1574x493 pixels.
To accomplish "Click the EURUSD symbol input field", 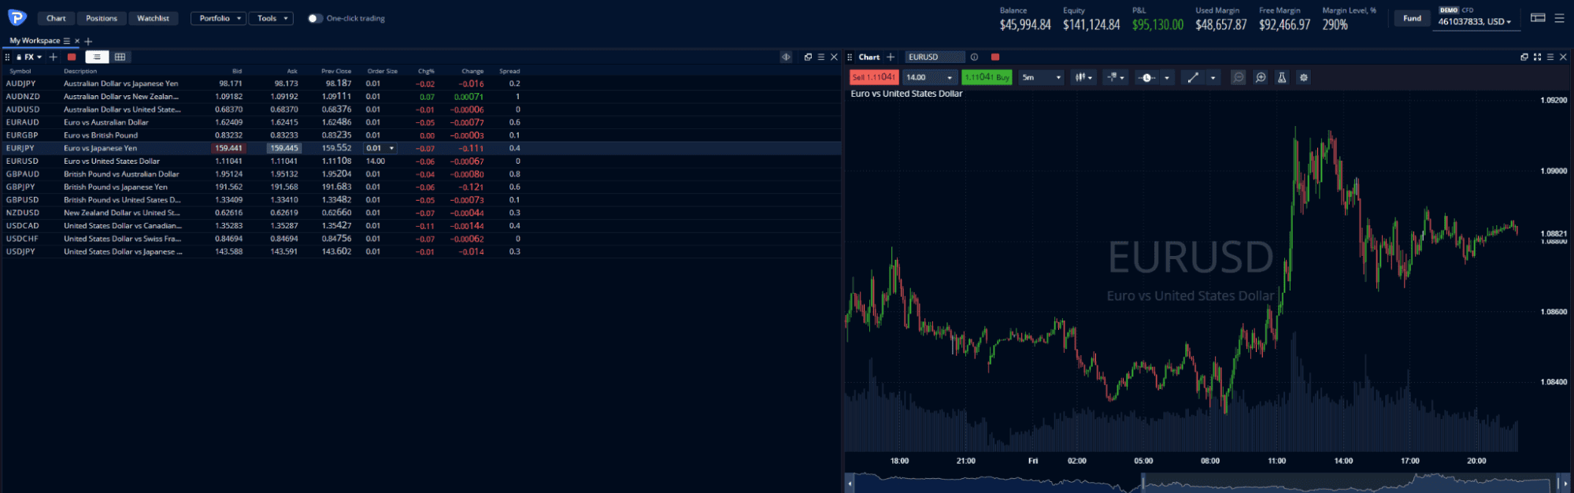I will (934, 57).
